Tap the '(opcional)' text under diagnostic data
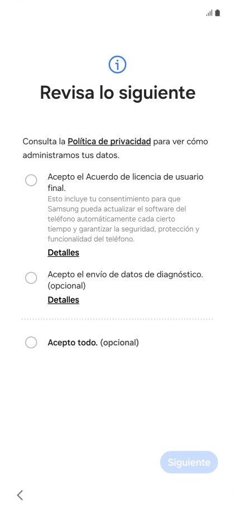235x510 pixels. point(66,286)
